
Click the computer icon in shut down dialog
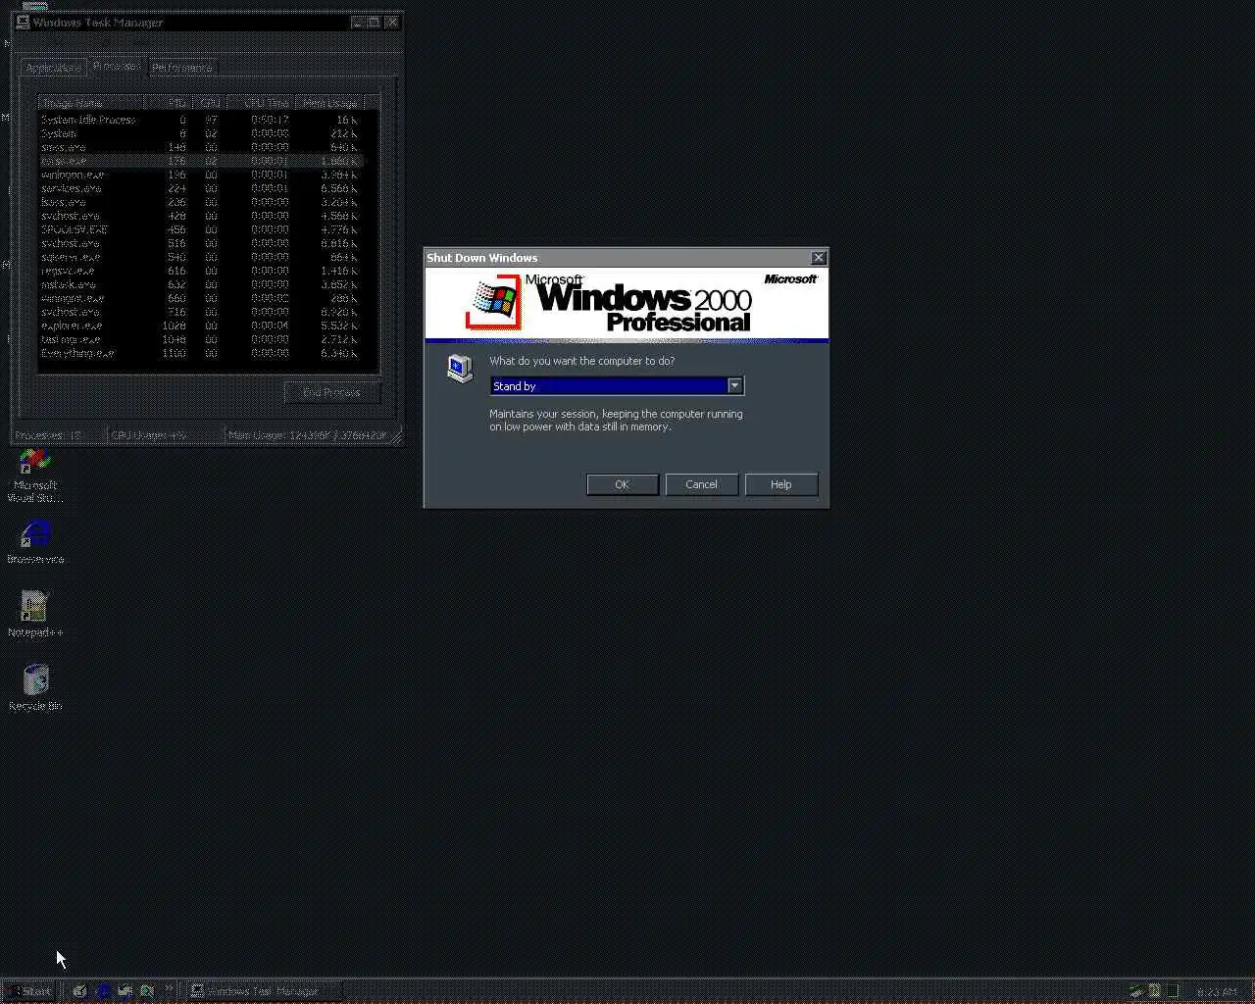click(x=460, y=368)
